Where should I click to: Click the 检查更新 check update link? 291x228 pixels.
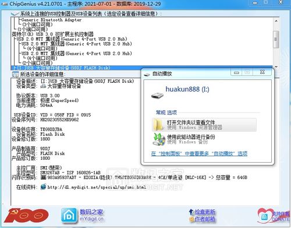click(x=205, y=212)
